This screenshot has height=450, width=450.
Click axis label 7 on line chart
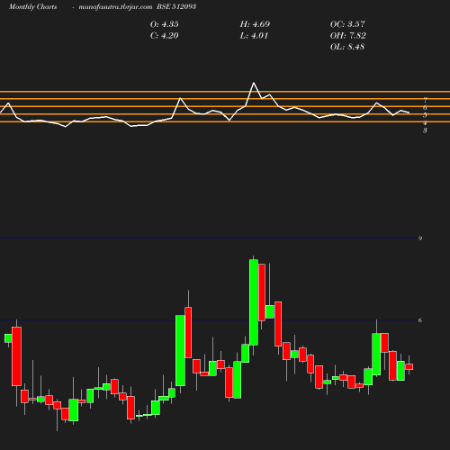tap(425, 100)
